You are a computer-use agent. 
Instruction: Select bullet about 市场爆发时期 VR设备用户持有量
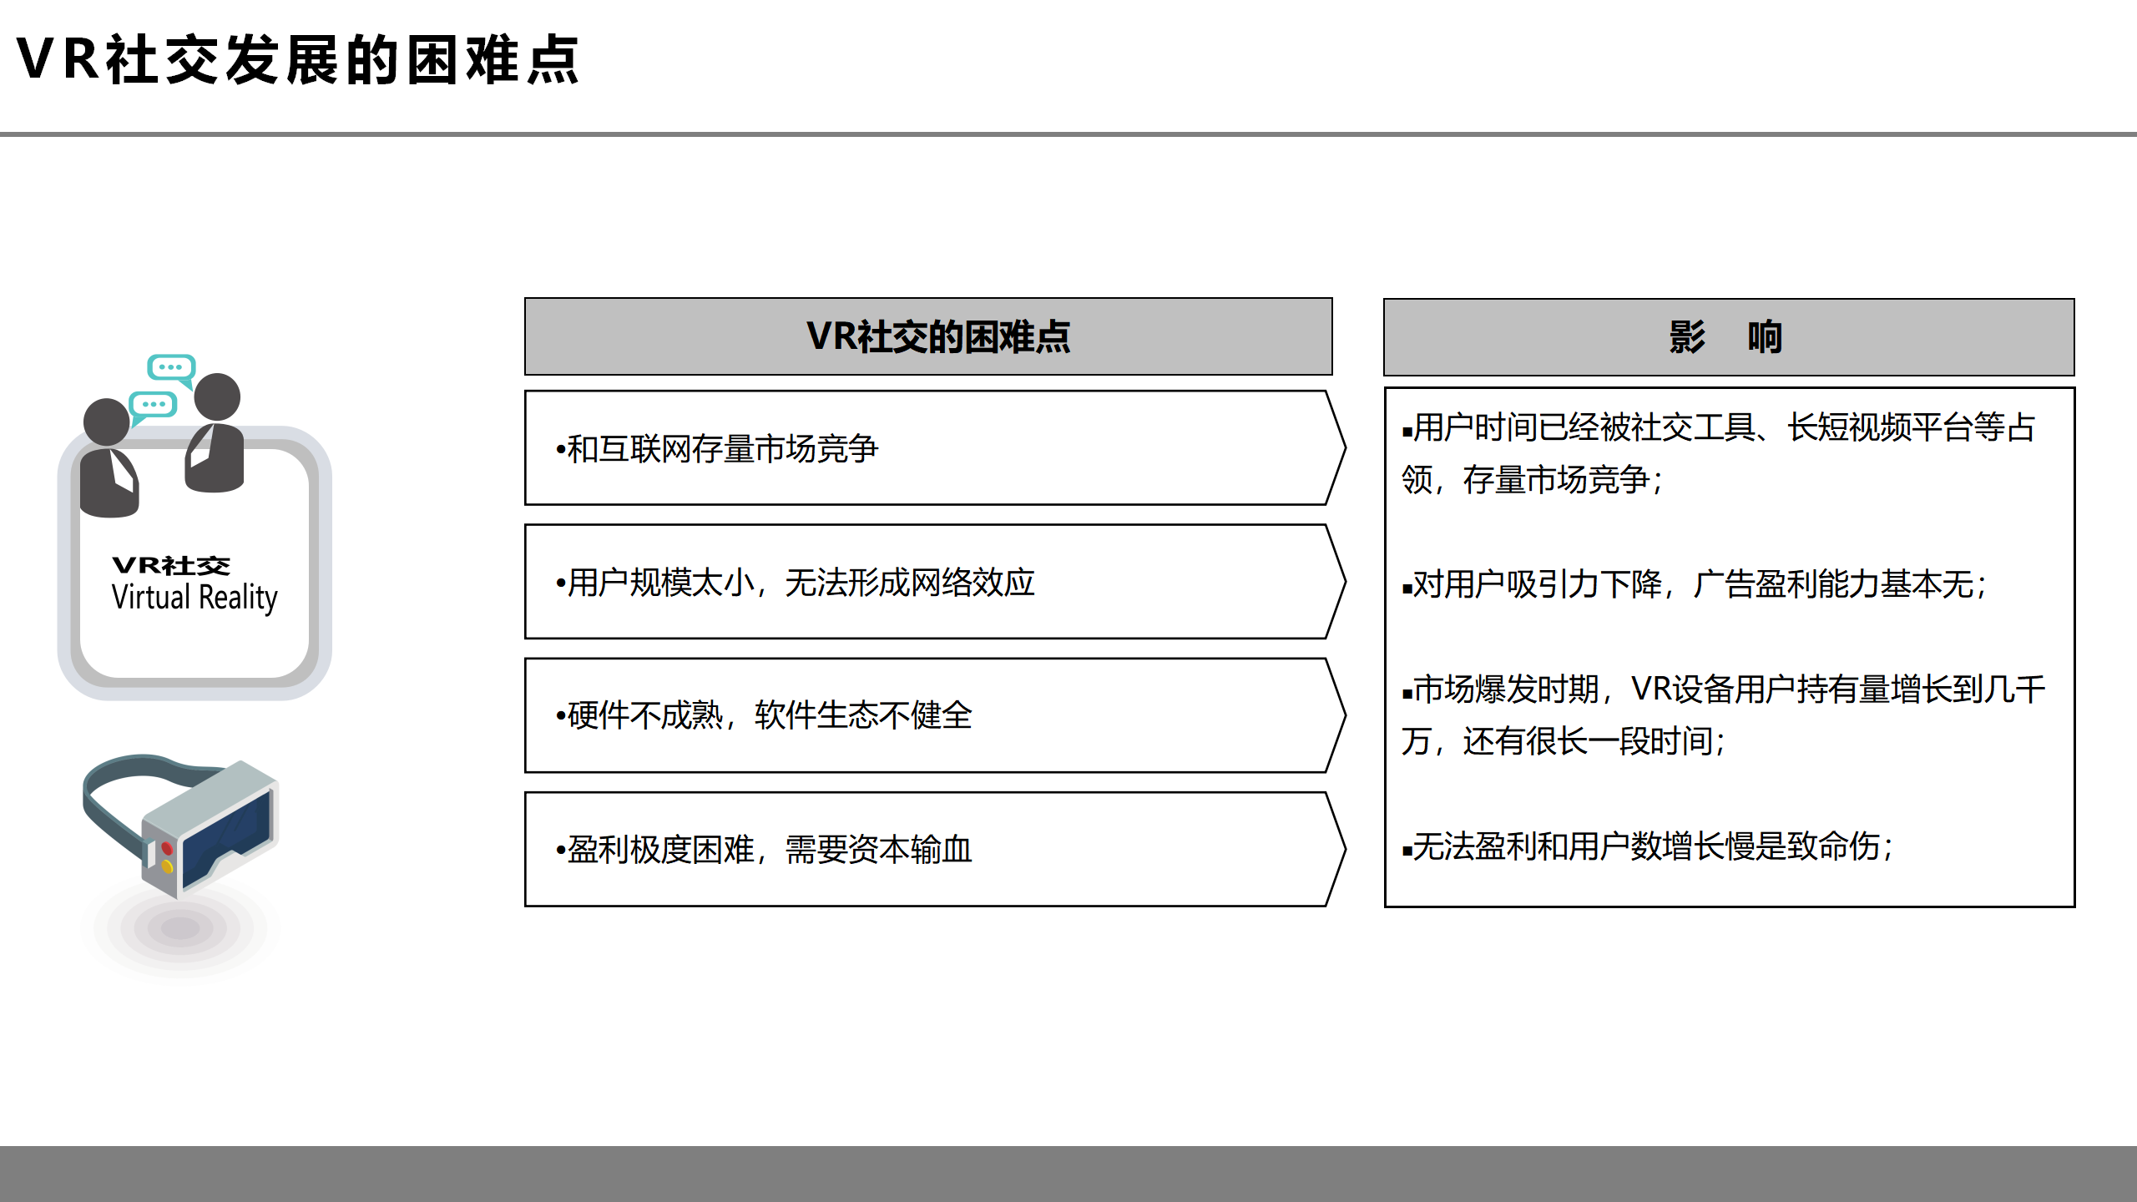[x=1723, y=715]
